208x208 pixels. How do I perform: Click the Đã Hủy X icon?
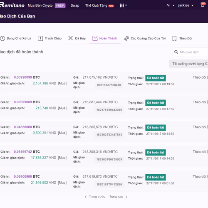click(70, 38)
